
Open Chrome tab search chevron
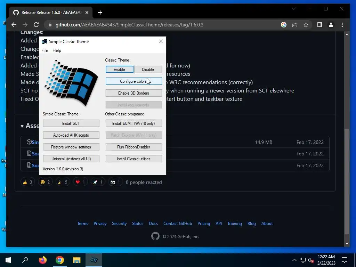click(x=294, y=9)
